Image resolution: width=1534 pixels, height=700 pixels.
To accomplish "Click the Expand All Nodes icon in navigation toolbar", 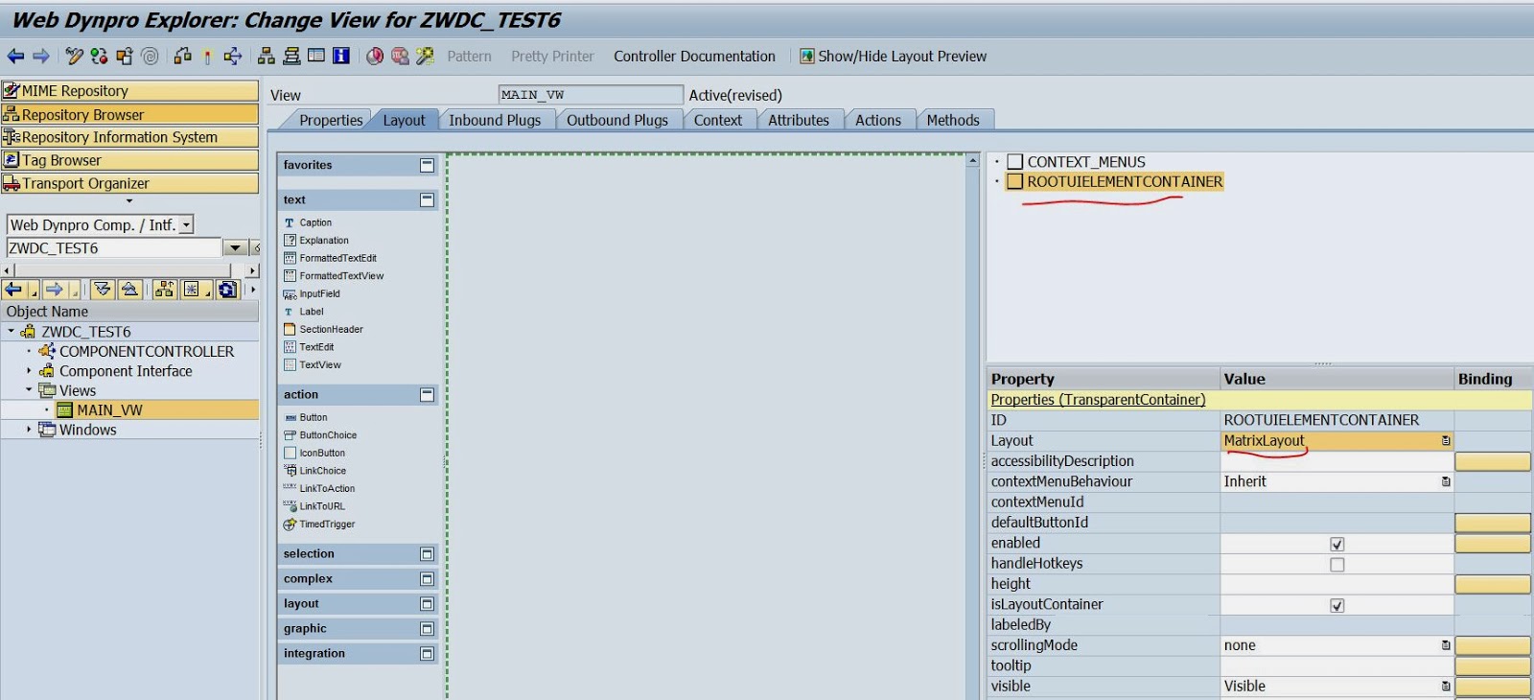I will click(103, 290).
